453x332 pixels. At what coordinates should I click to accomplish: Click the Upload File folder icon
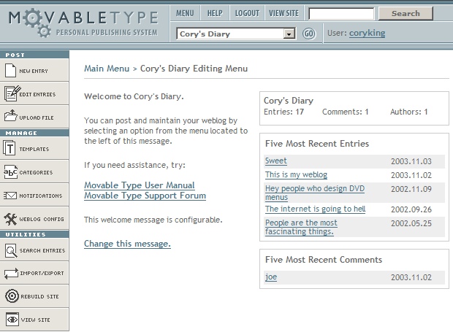pos(11,116)
